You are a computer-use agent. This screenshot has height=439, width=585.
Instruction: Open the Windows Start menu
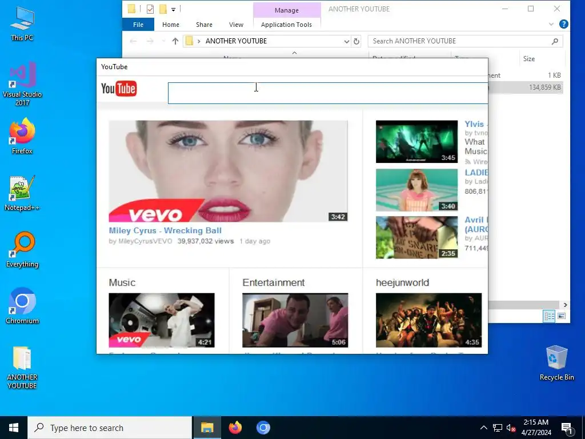coord(14,428)
